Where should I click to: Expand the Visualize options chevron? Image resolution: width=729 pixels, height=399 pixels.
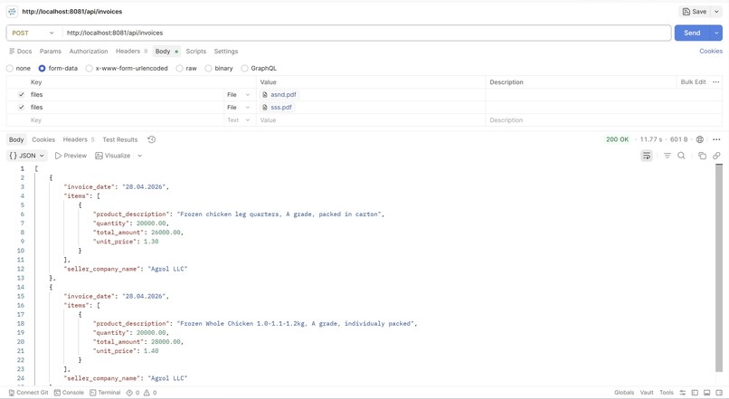pos(139,156)
